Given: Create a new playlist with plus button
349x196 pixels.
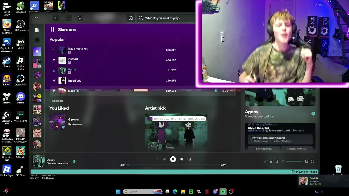Looking at the screenshot, I should (x=37, y=40).
